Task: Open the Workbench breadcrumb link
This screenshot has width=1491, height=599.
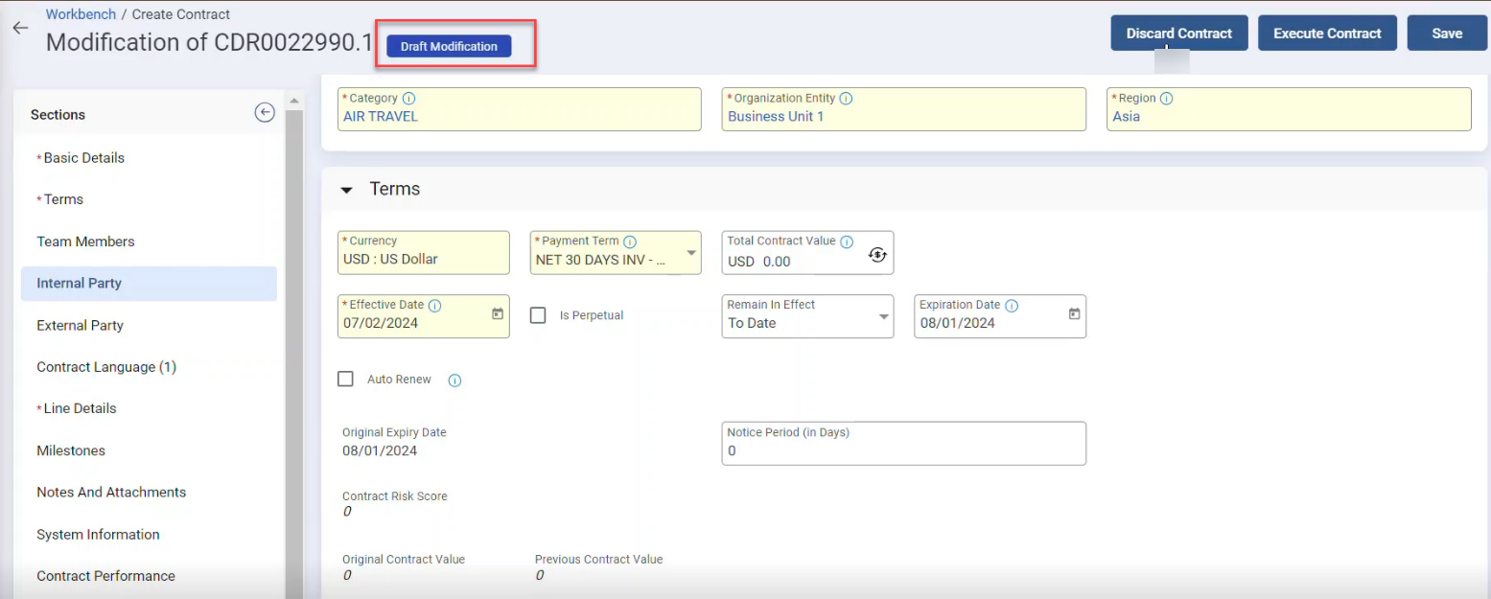Action: pyautogui.click(x=81, y=14)
